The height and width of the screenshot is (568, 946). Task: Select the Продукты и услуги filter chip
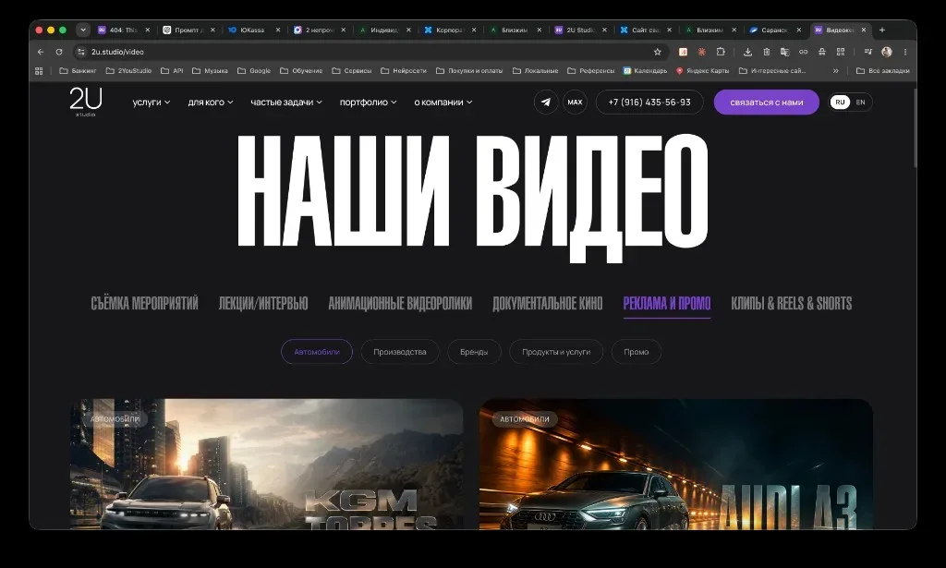[x=555, y=352]
